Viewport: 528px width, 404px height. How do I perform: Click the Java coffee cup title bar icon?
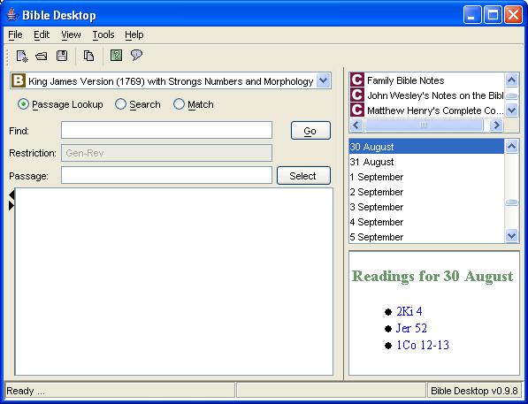(x=12, y=15)
